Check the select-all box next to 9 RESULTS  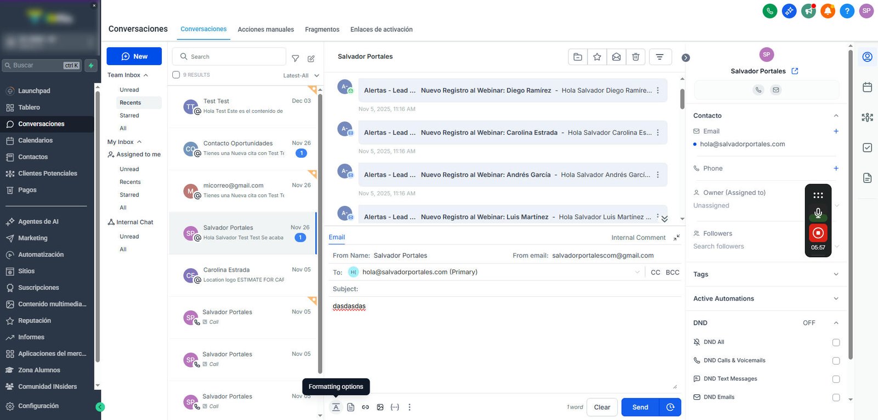(176, 75)
